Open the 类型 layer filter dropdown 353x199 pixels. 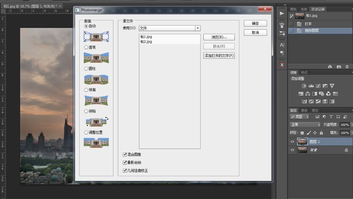(300, 117)
